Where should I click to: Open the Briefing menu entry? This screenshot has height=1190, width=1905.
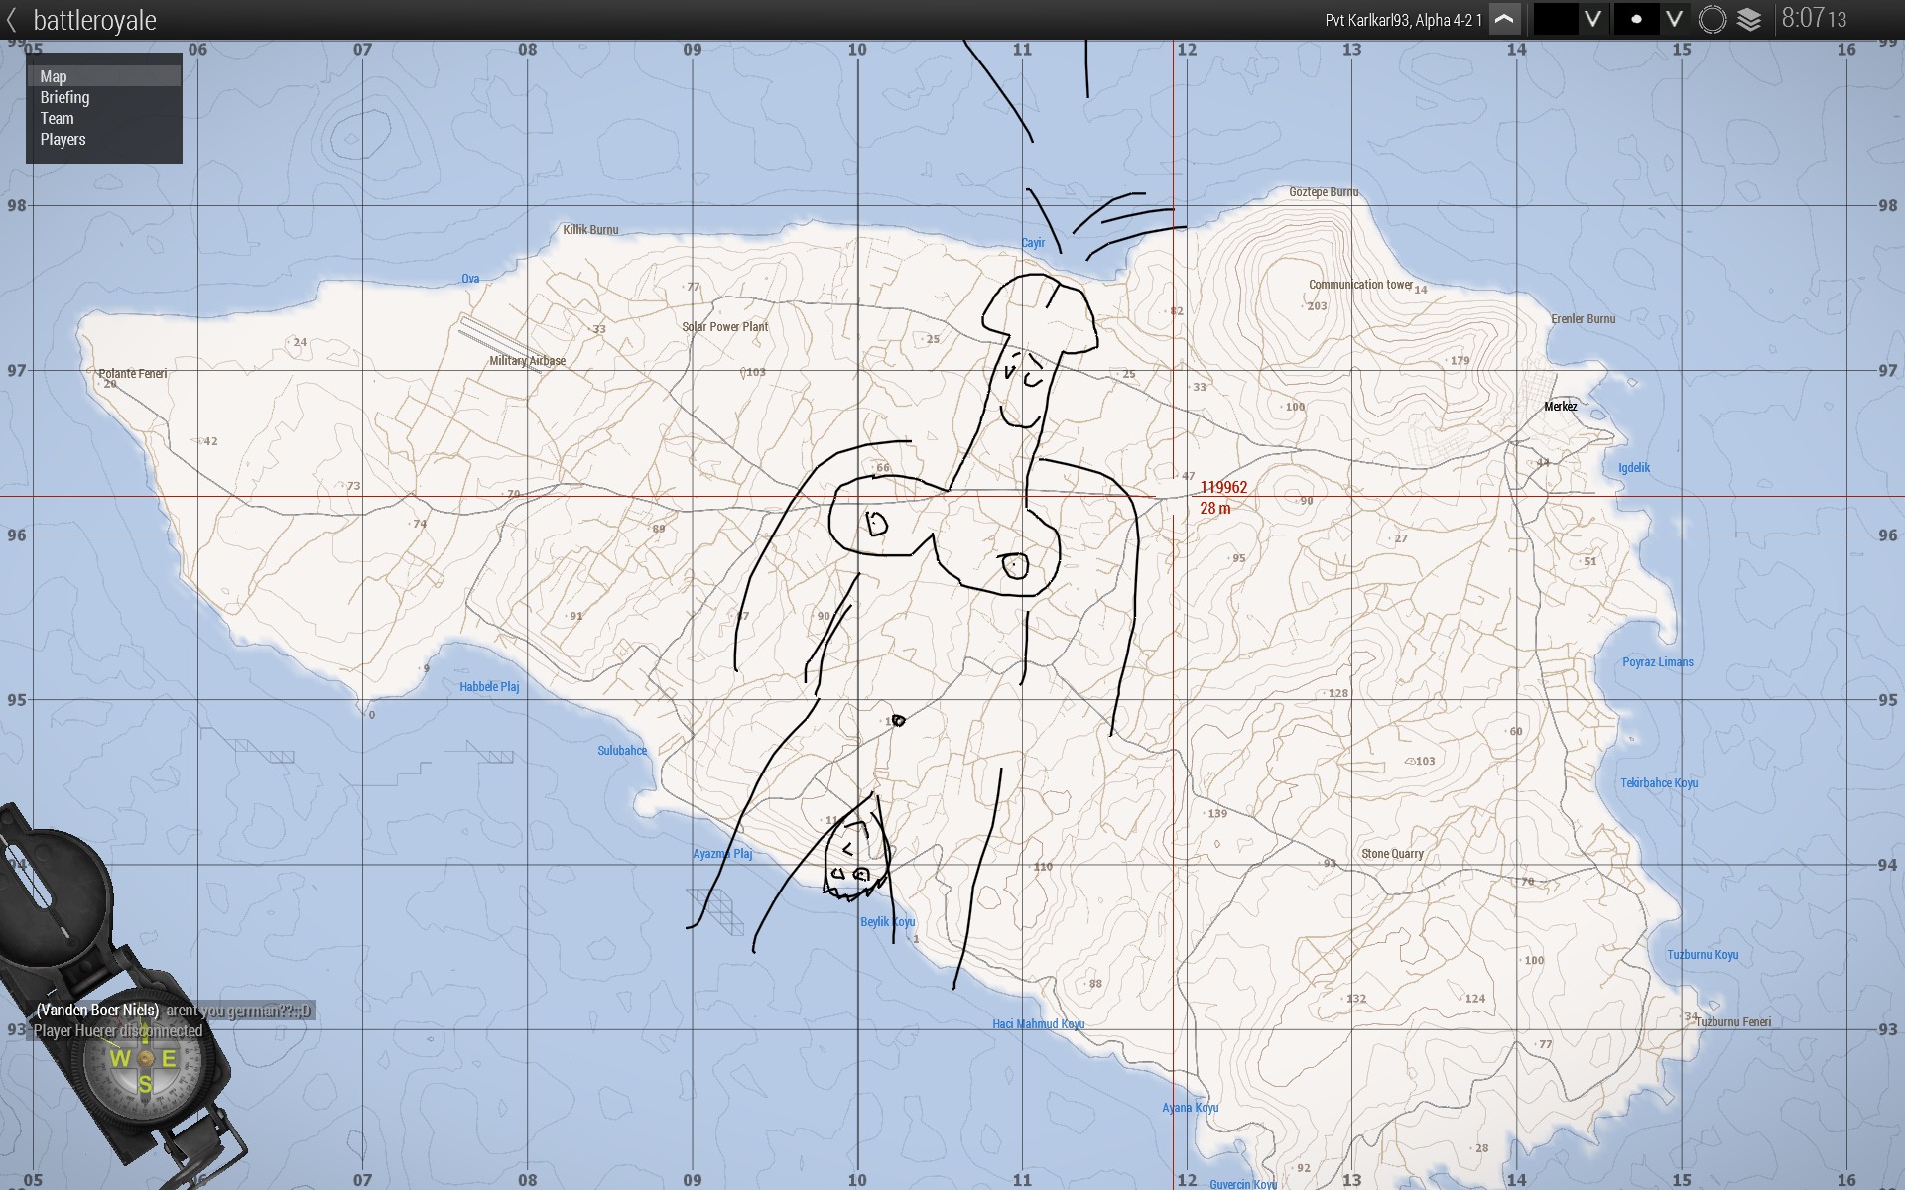point(64,97)
